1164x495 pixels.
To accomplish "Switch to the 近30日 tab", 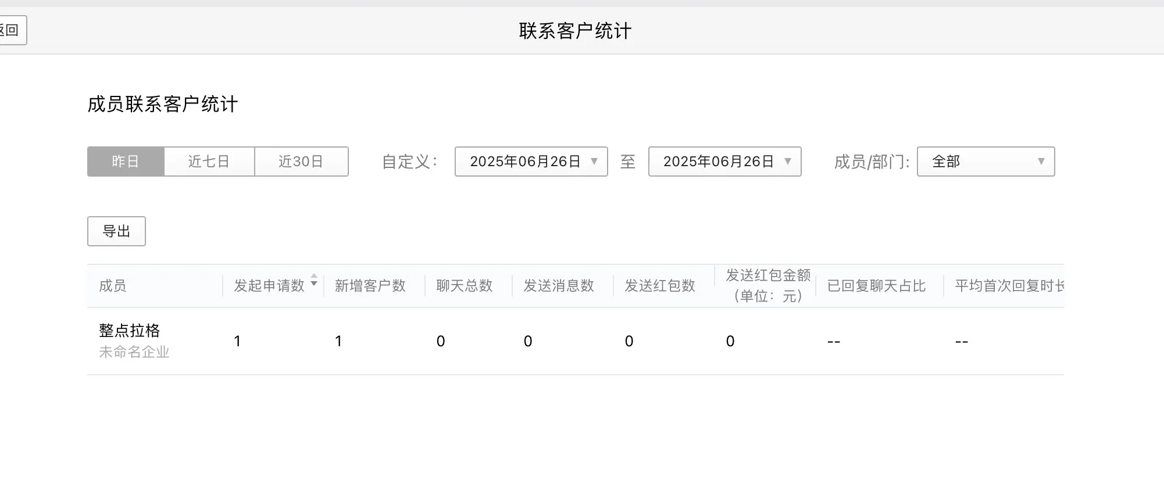I will click(301, 162).
